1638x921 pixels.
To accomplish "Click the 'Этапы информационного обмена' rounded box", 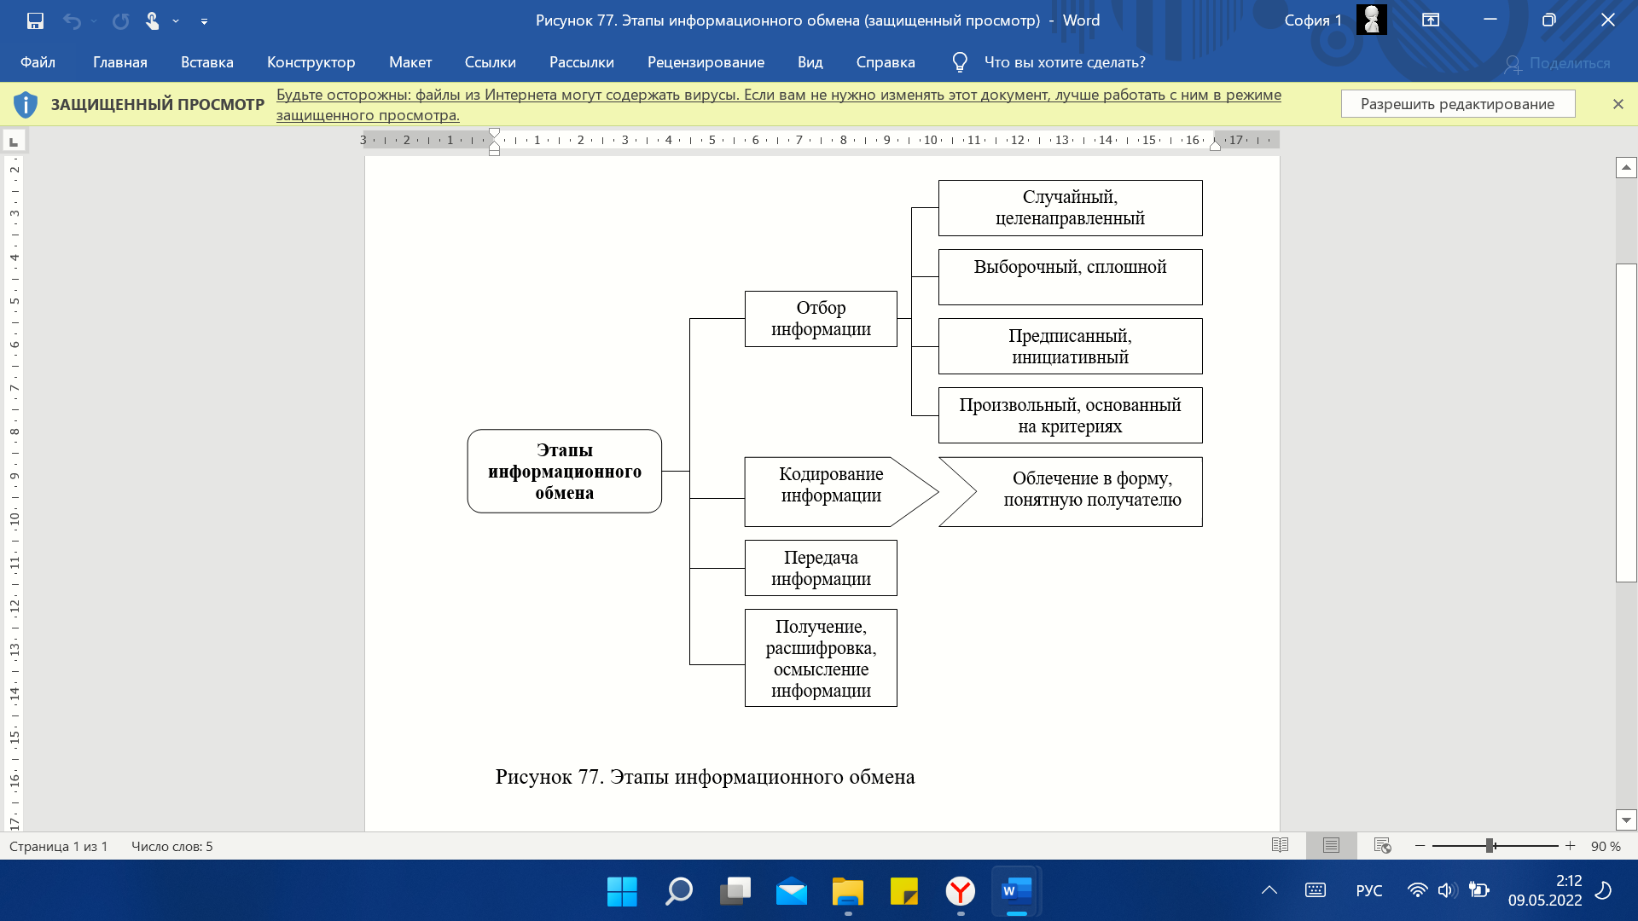I will click(565, 471).
